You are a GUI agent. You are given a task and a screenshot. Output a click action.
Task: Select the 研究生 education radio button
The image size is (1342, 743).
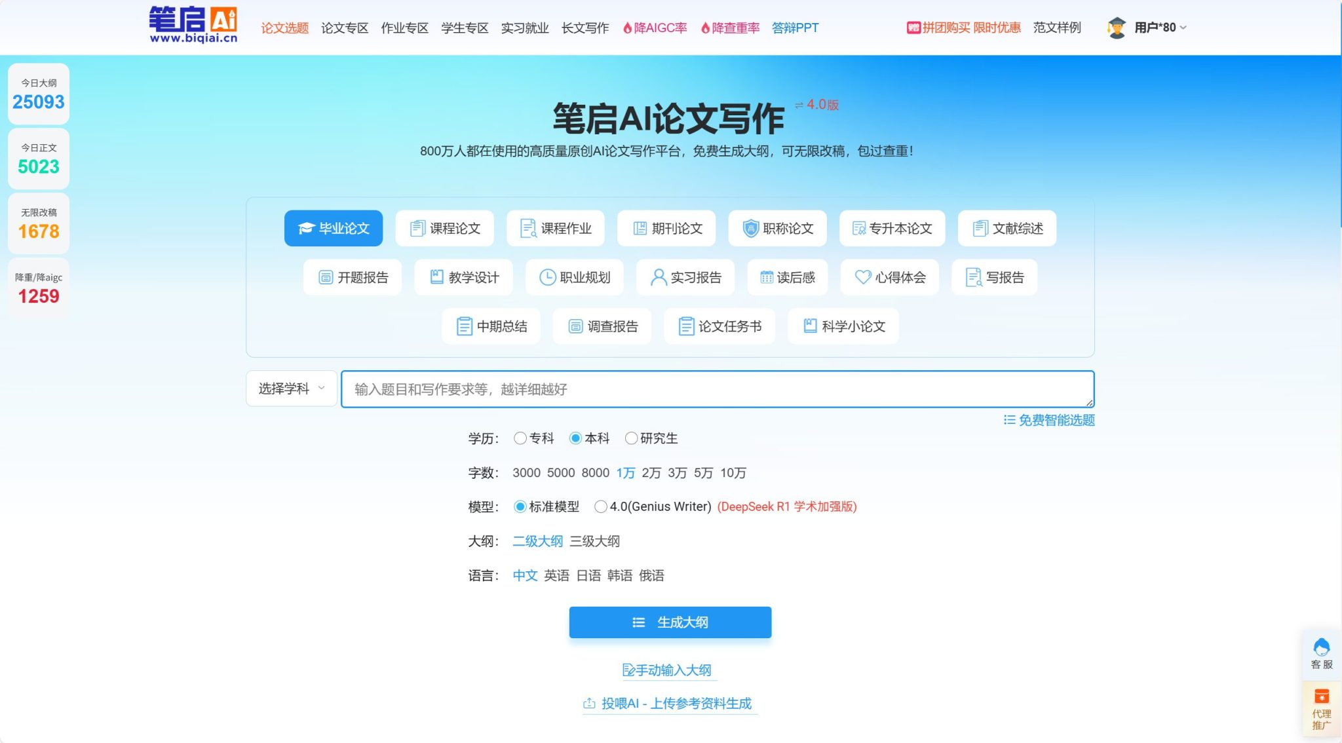[x=631, y=438]
